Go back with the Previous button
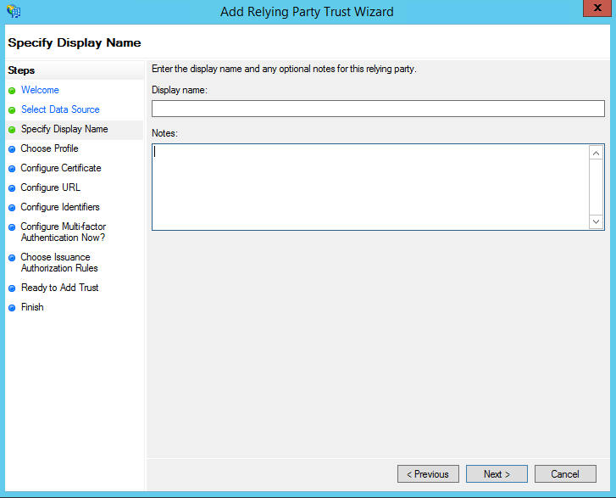This screenshot has width=616, height=498. coord(428,474)
